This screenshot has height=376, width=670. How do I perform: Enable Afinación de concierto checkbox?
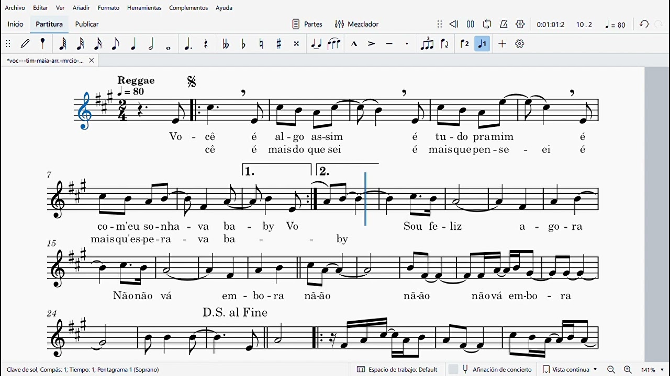pyautogui.click(x=453, y=369)
